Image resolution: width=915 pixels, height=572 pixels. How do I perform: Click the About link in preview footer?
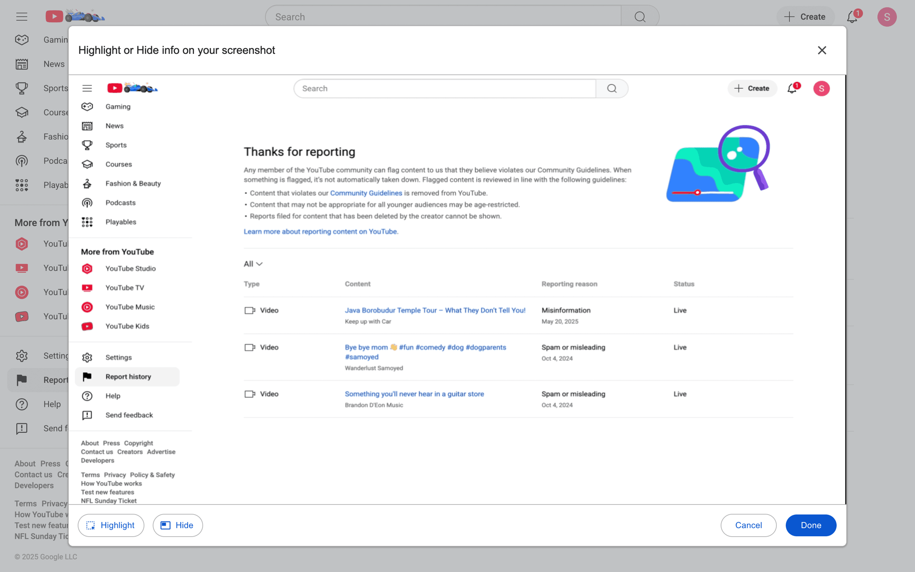pyautogui.click(x=90, y=443)
